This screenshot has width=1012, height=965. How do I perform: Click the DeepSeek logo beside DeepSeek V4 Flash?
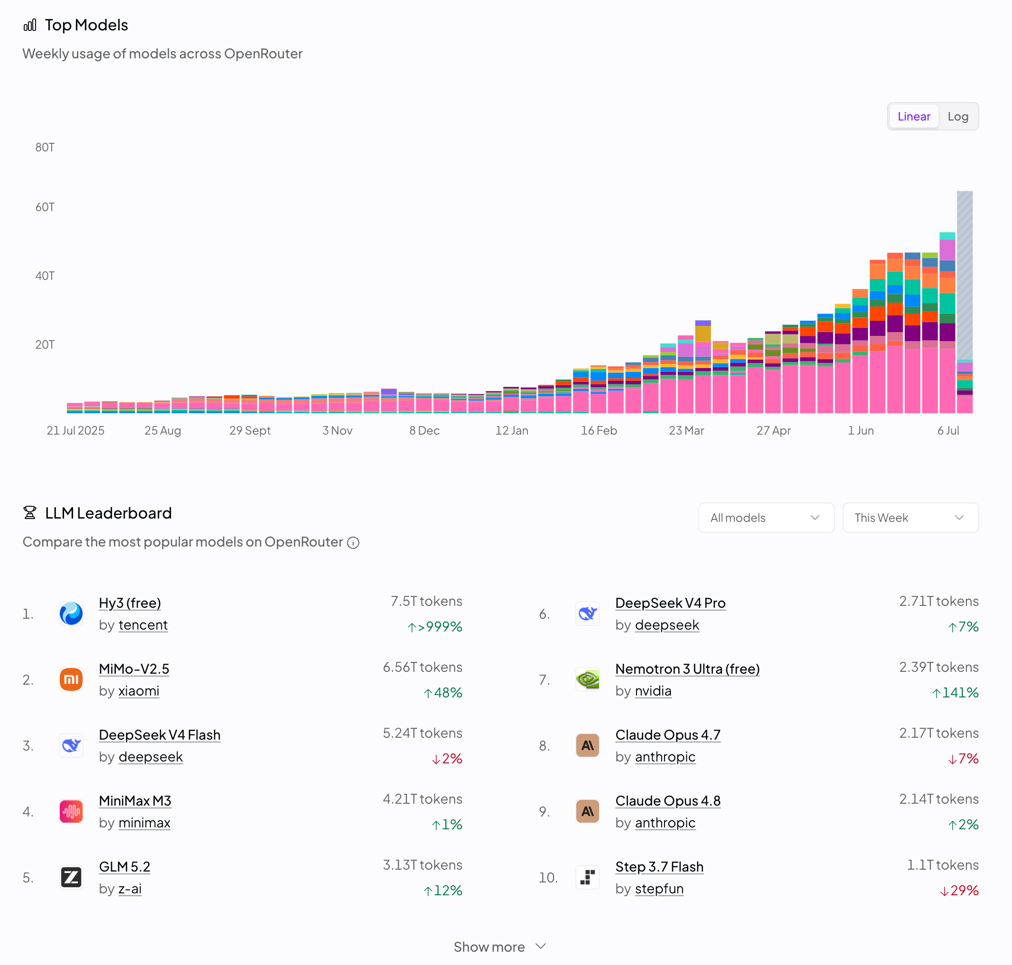[71, 745]
